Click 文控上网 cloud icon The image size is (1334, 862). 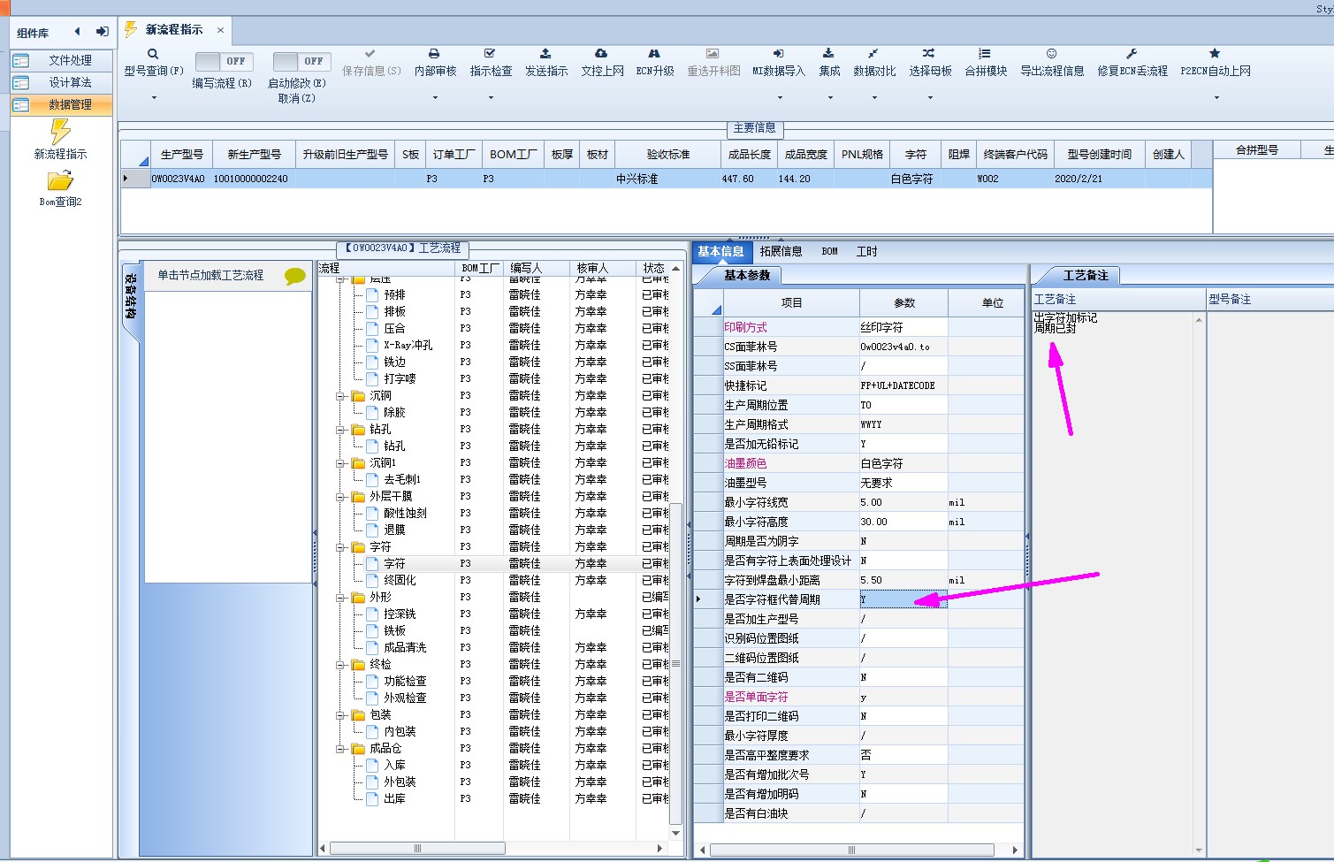[601, 53]
